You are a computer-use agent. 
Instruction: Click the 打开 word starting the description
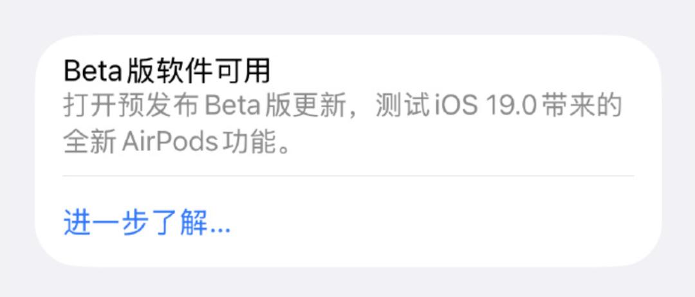[91, 107]
